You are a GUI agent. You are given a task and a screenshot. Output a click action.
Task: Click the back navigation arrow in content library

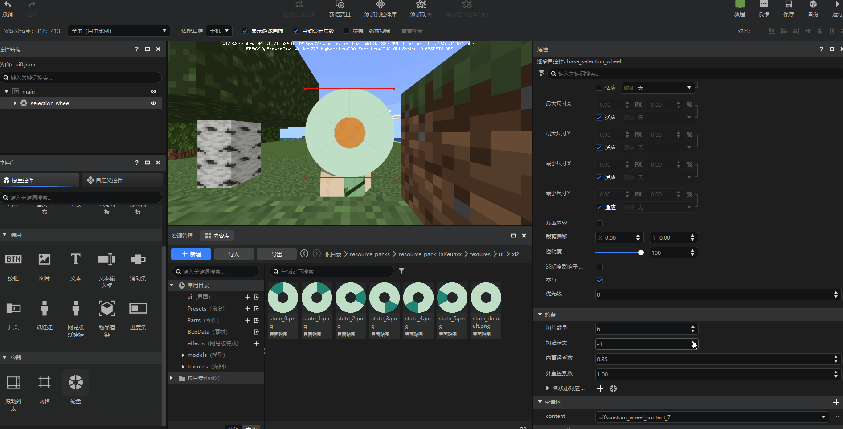pos(304,253)
